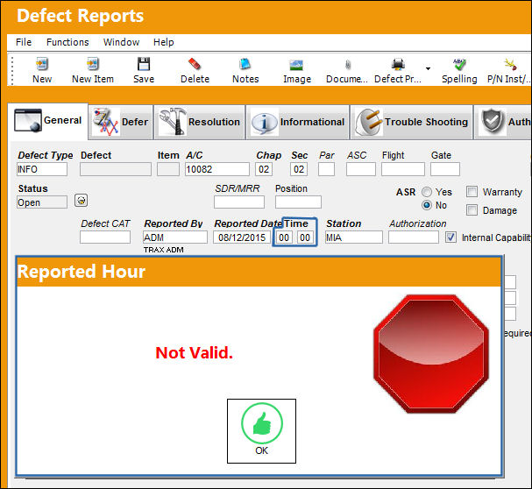Image resolution: width=532 pixels, height=489 pixels.
Task: Click the Reported Date input field
Action: click(x=242, y=237)
